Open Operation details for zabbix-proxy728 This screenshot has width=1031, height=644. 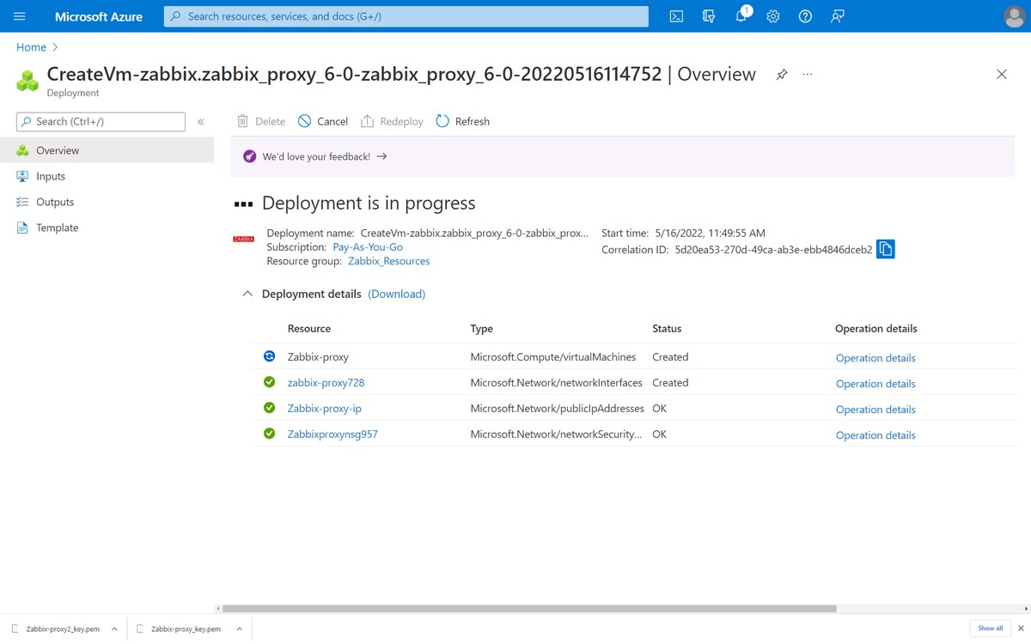coord(875,384)
